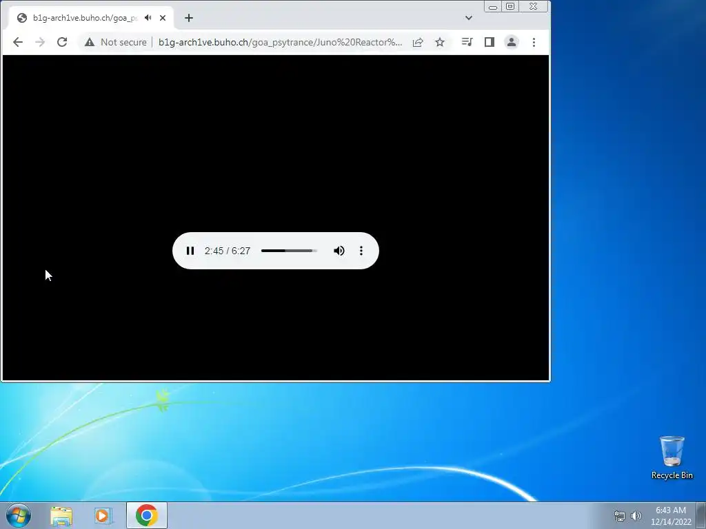Select the b1g-arch1ve.buho.ch tab

click(85, 18)
